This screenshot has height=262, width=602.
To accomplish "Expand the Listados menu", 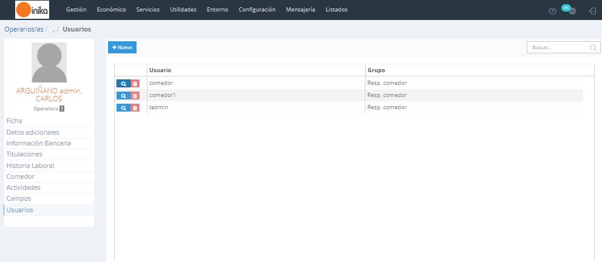I will coord(337,10).
